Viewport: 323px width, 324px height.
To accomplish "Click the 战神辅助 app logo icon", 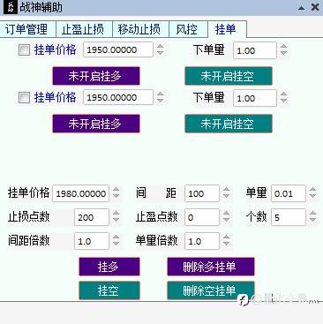I will (x=10, y=7).
